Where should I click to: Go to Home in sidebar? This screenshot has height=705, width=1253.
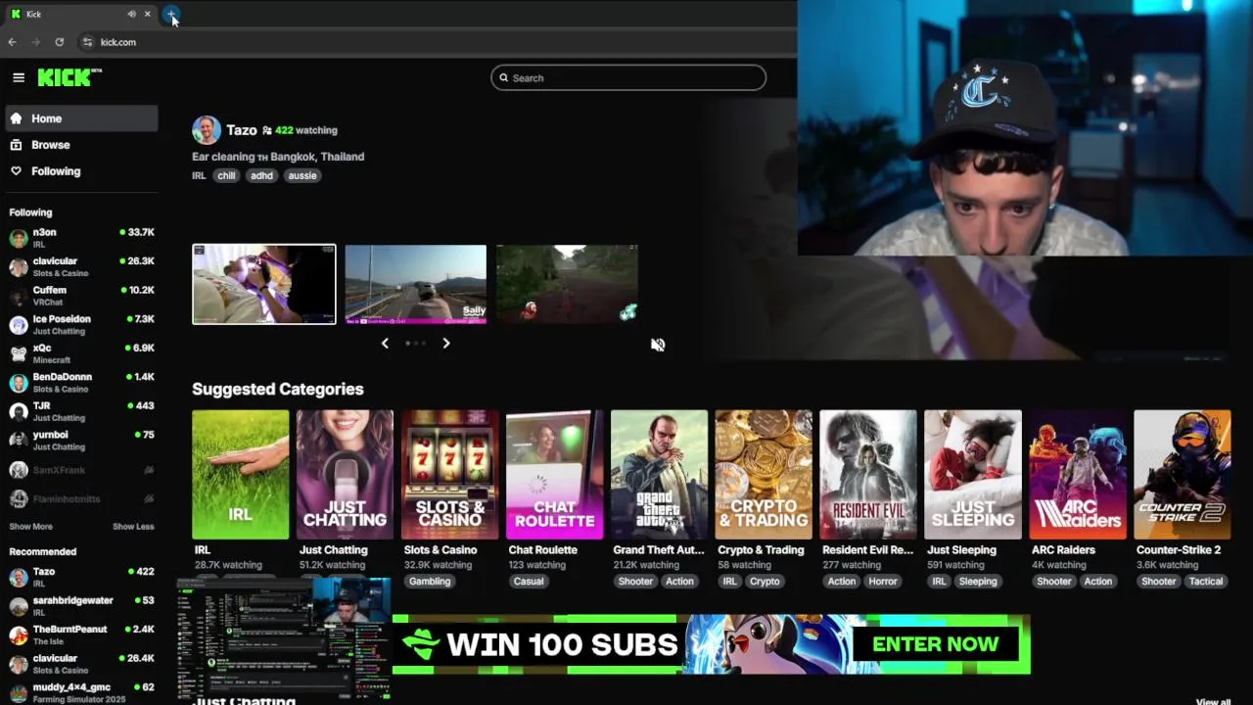pyautogui.click(x=81, y=118)
